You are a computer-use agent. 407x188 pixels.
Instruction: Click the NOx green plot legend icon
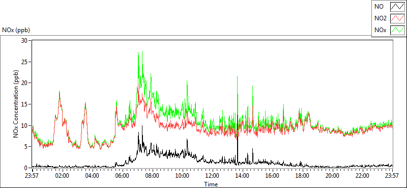pos(397,30)
